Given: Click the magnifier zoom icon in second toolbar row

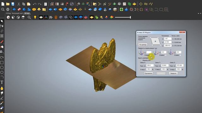Looking at the screenshot, I should [x=3, y=9].
